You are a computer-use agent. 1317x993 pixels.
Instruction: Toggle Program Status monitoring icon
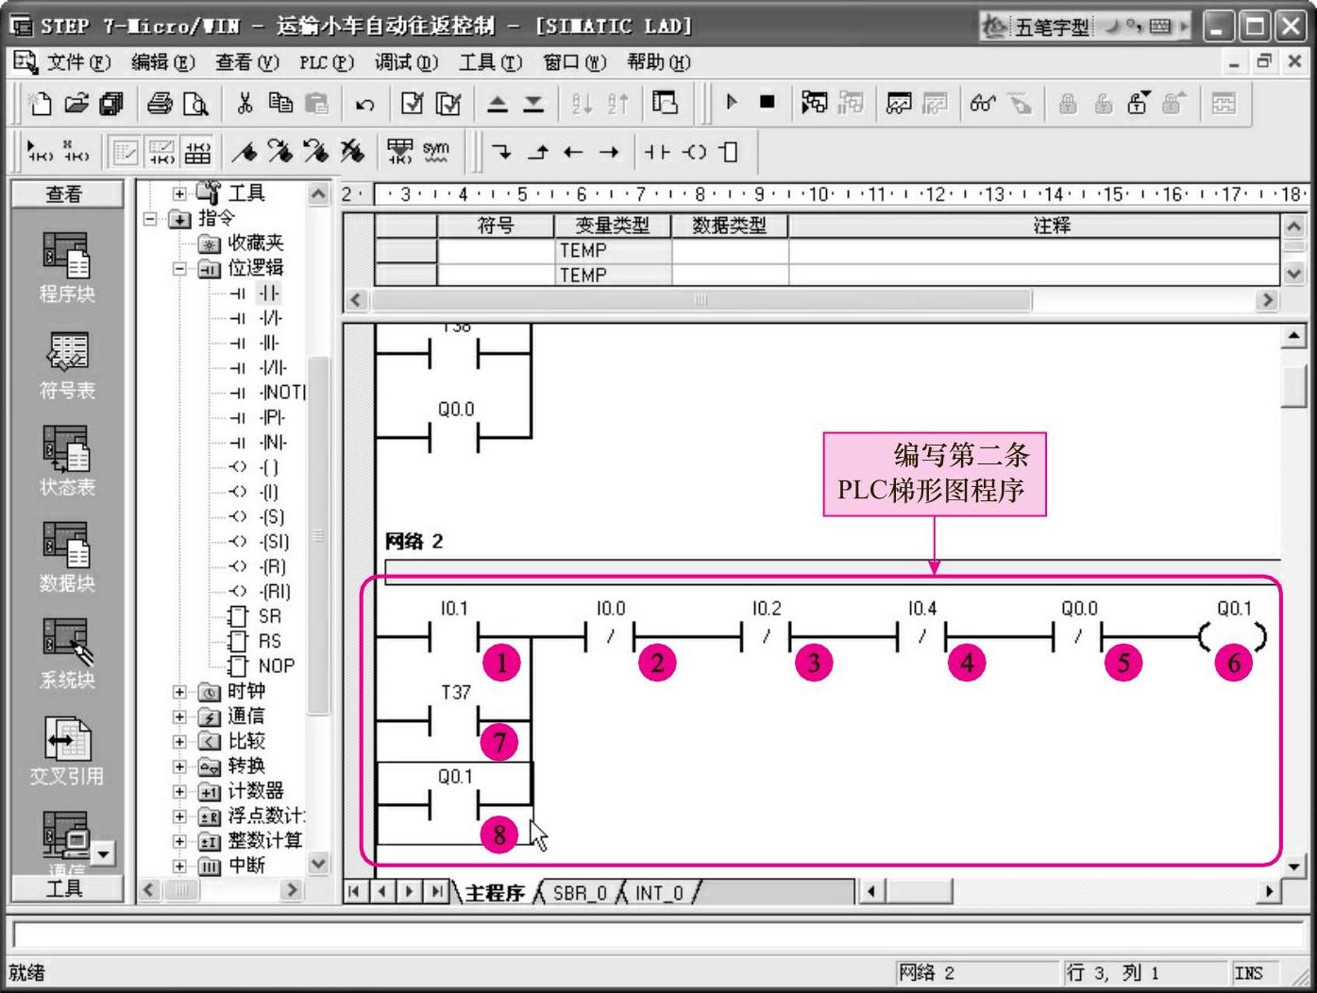814,103
